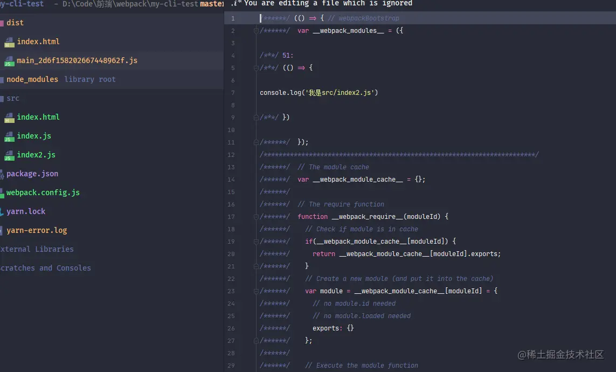This screenshot has width=616, height=372.
Task: Click 'exports: {}' on line 26
Action: click(333, 328)
